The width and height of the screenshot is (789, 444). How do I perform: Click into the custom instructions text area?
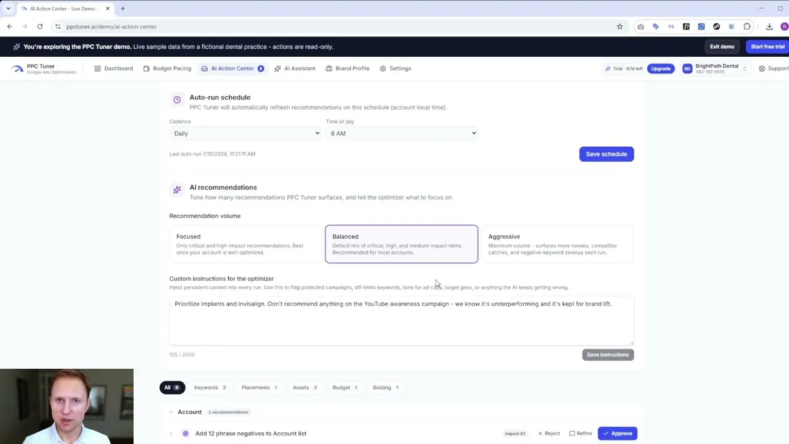click(401, 320)
